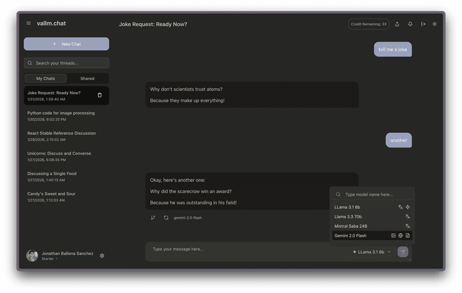Expand the LLama 3.1 8b model selector
462x293 pixels.
pos(372,252)
